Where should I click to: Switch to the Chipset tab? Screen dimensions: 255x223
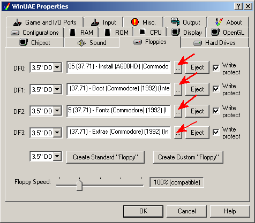35,43
